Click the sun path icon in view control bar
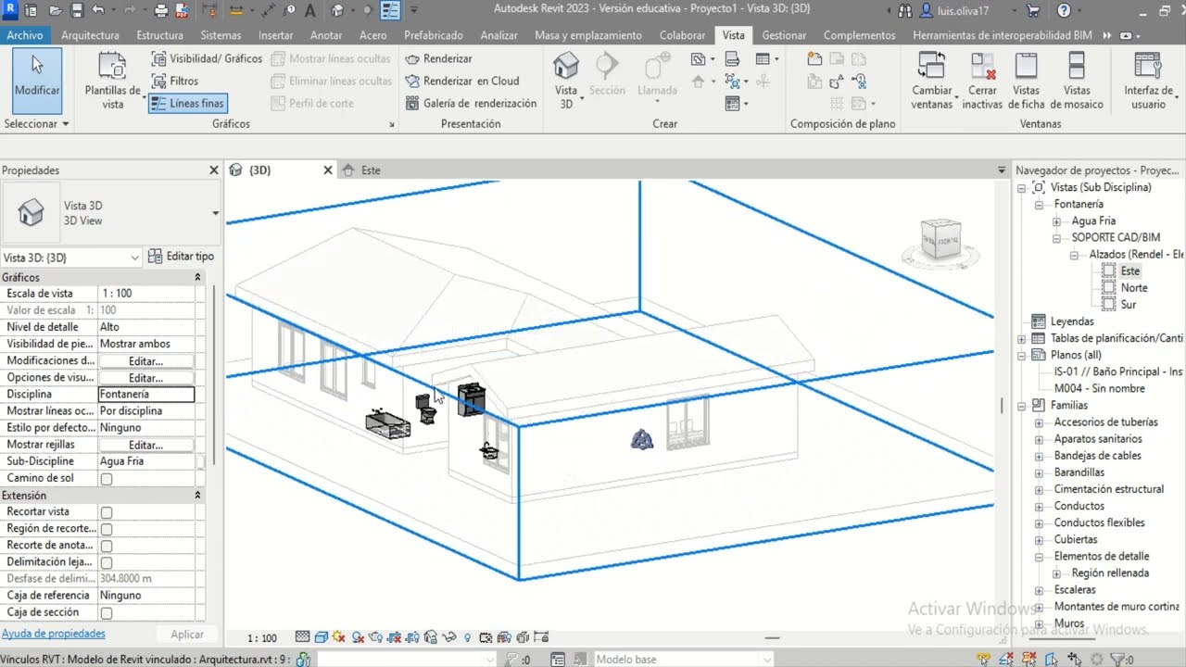This screenshot has width=1186, height=667. 338,637
